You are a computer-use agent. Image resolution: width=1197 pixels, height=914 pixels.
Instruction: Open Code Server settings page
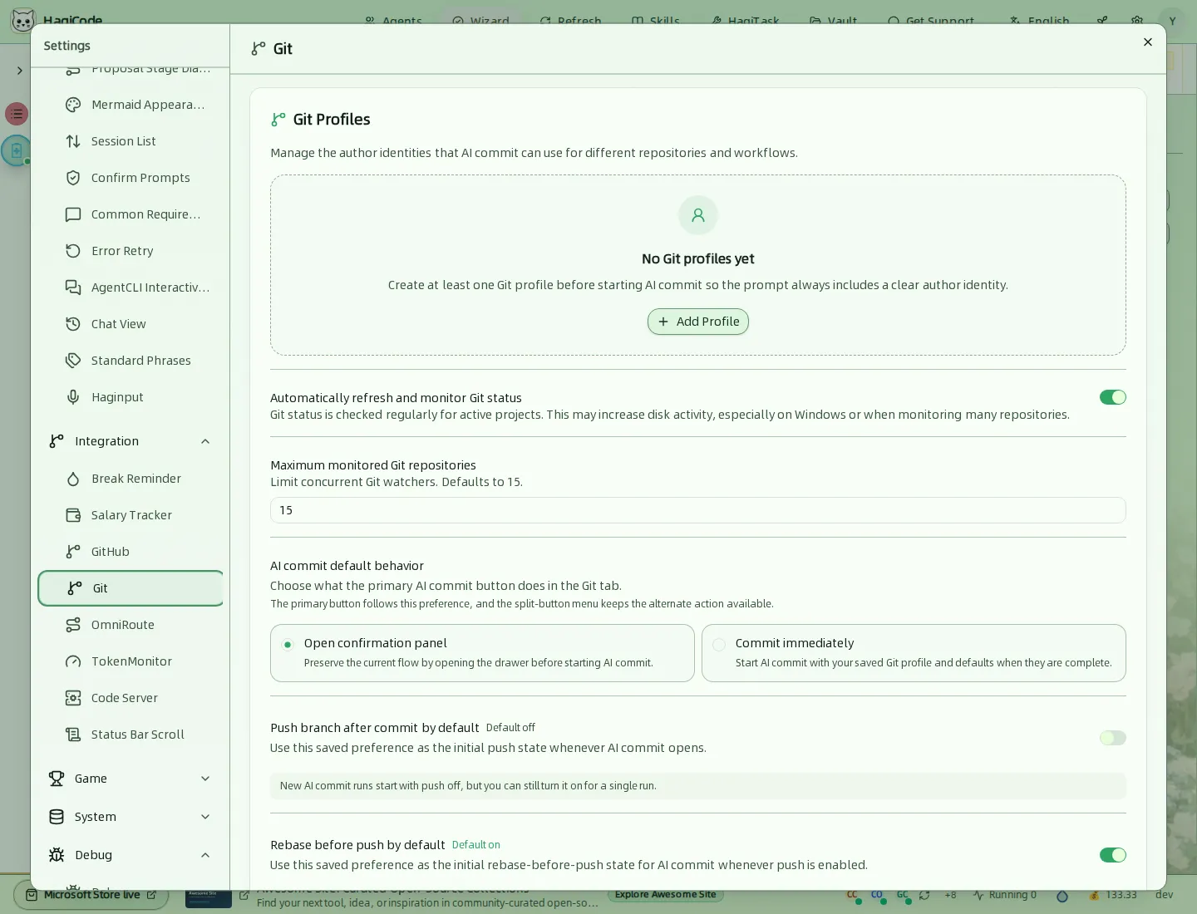(131, 698)
